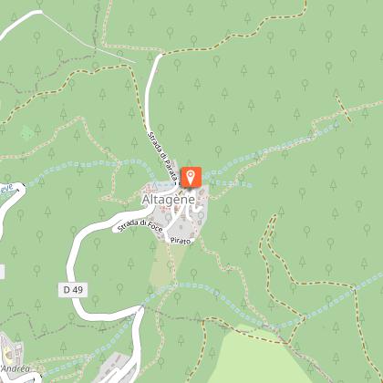Select the Altagène village name label
This screenshot has height=383, width=383.
click(x=169, y=200)
